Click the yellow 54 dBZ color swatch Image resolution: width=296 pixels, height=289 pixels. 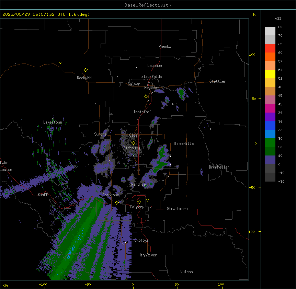[x=270, y=74]
